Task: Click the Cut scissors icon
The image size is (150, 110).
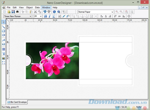Action: [x=23, y=12]
